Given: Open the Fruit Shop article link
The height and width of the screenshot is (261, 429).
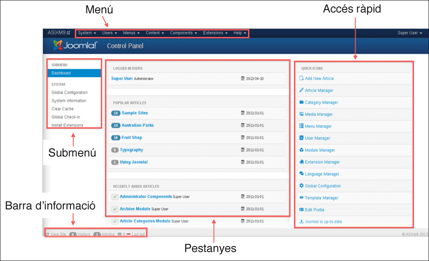Looking at the screenshot, I should 132,137.
